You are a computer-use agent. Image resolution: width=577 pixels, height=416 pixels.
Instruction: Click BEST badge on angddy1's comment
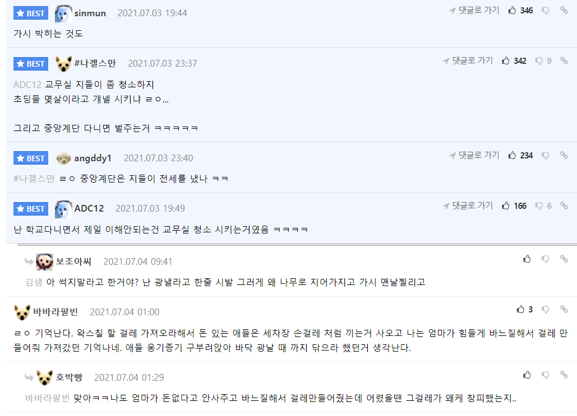click(x=31, y=158)
